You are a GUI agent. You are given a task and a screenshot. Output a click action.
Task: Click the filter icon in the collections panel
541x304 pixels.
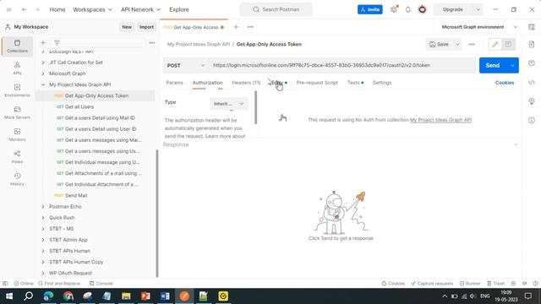(57, 43)
